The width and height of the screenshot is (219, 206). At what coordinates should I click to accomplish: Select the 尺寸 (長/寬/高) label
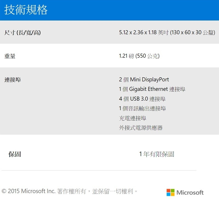(x=22, y=33)
